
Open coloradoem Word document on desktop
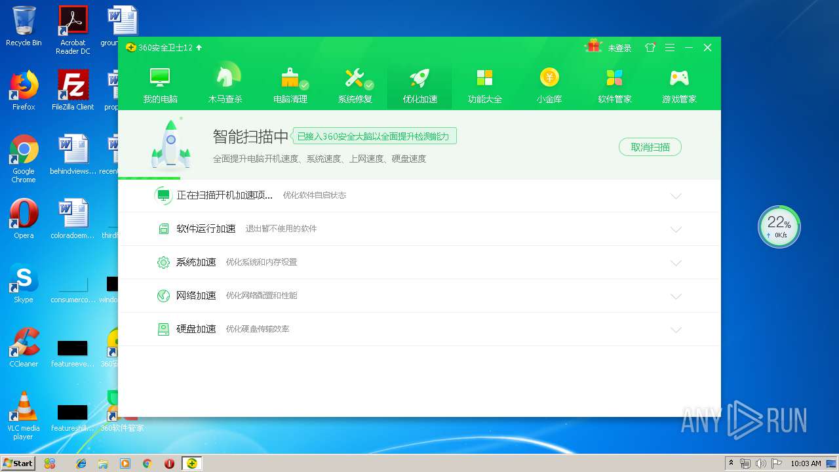[x=73, y=218]
